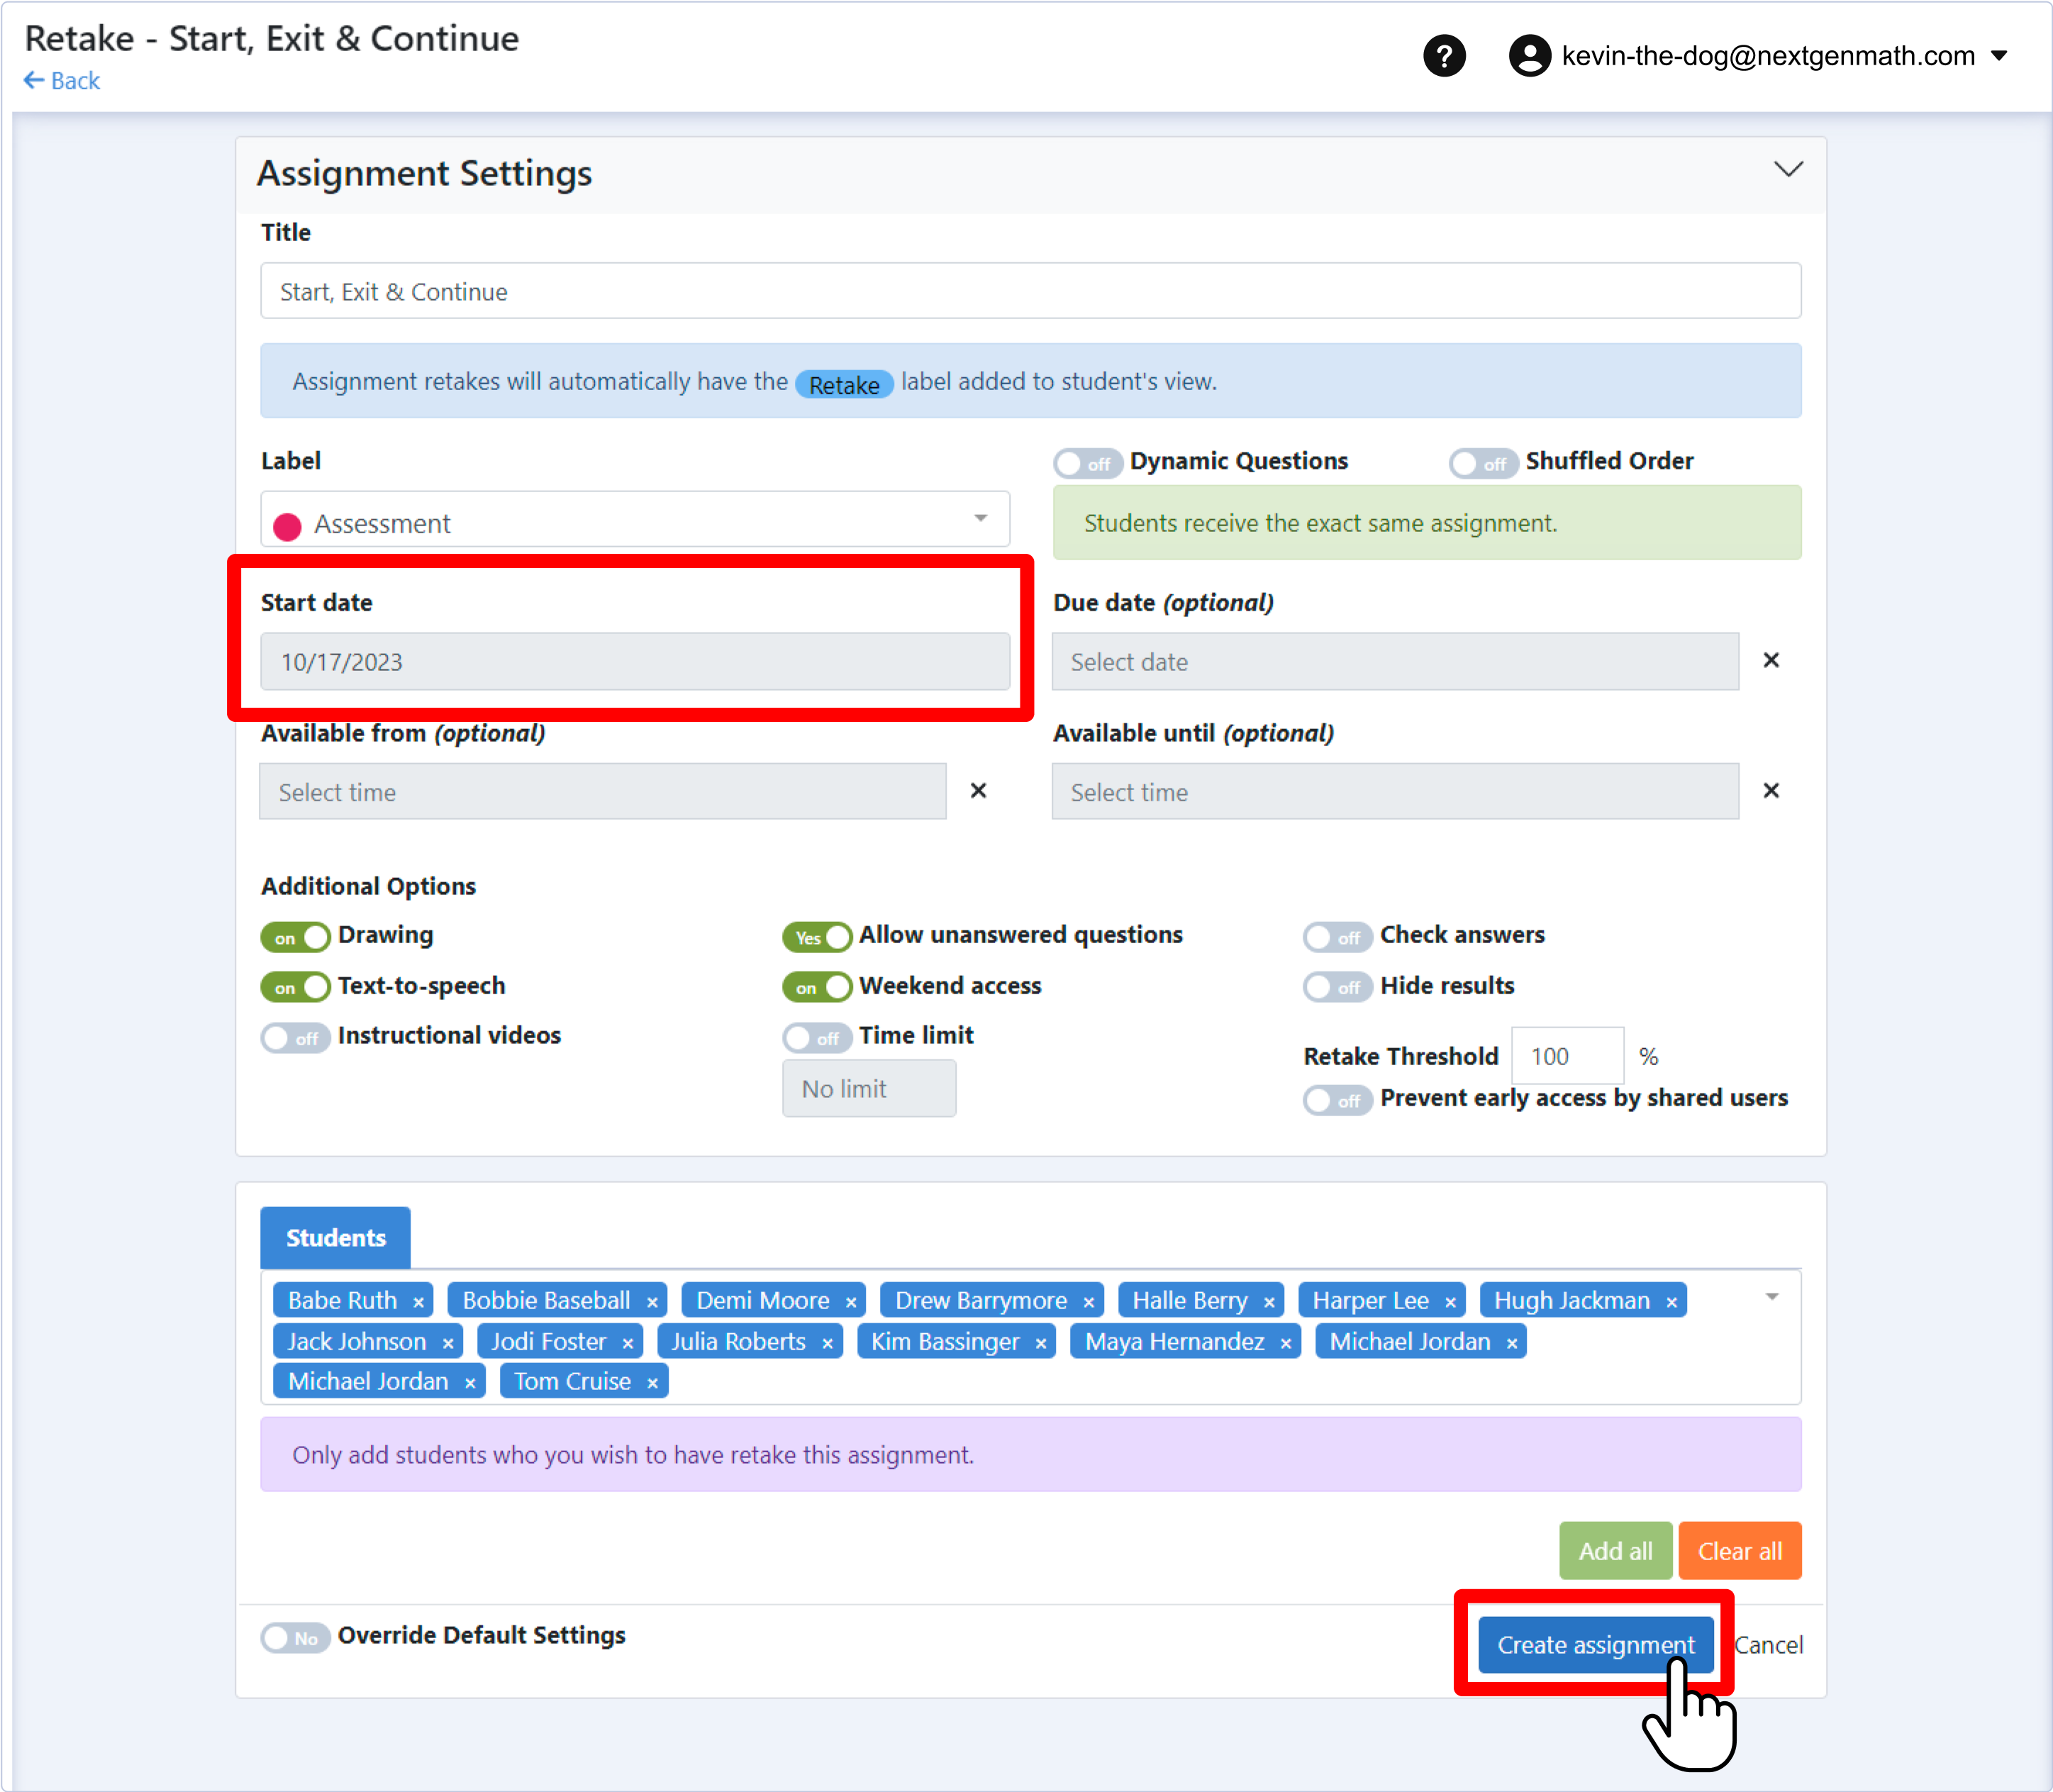The image size is (2053, 1792).
Task: Open the Available from time picker
Action: click(x=603, y=792)
